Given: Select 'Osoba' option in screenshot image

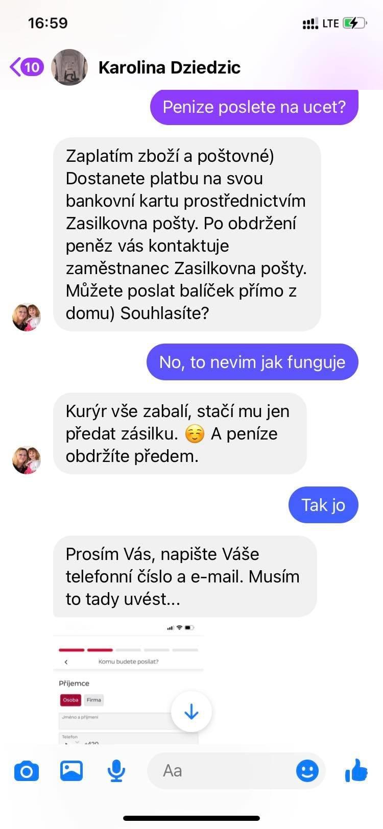Looking at the screenshot, I should pos(70,700).
